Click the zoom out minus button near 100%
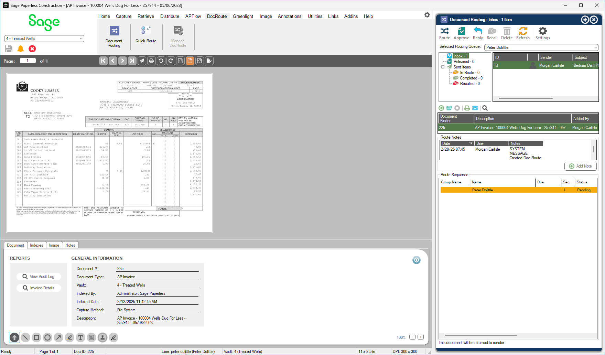The width and height of the screenshot is (605, 355). point(412,337)
